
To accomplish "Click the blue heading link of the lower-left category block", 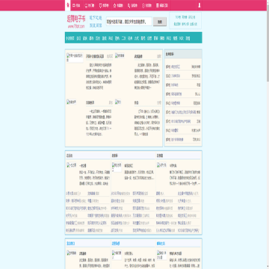I will [70, 244].
